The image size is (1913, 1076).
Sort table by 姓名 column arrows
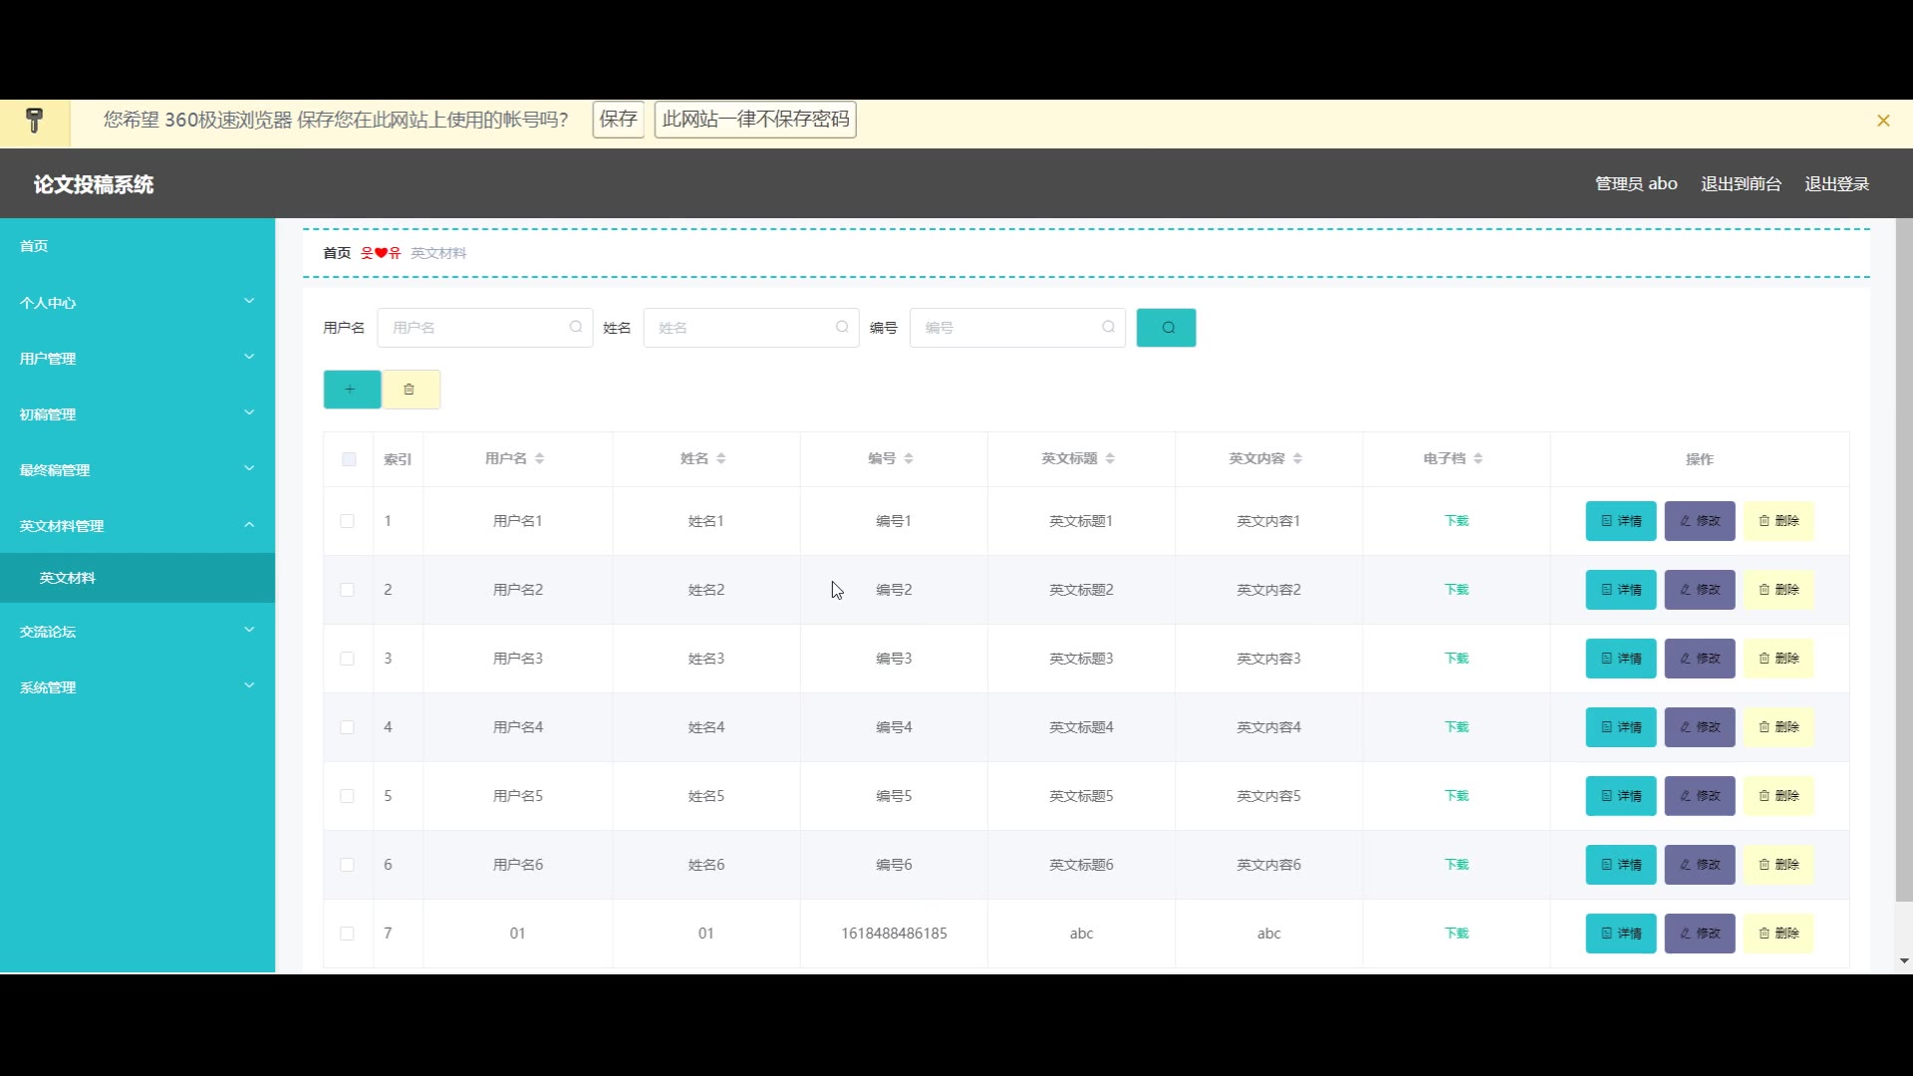pyautogui.click(x=720, y=458)
